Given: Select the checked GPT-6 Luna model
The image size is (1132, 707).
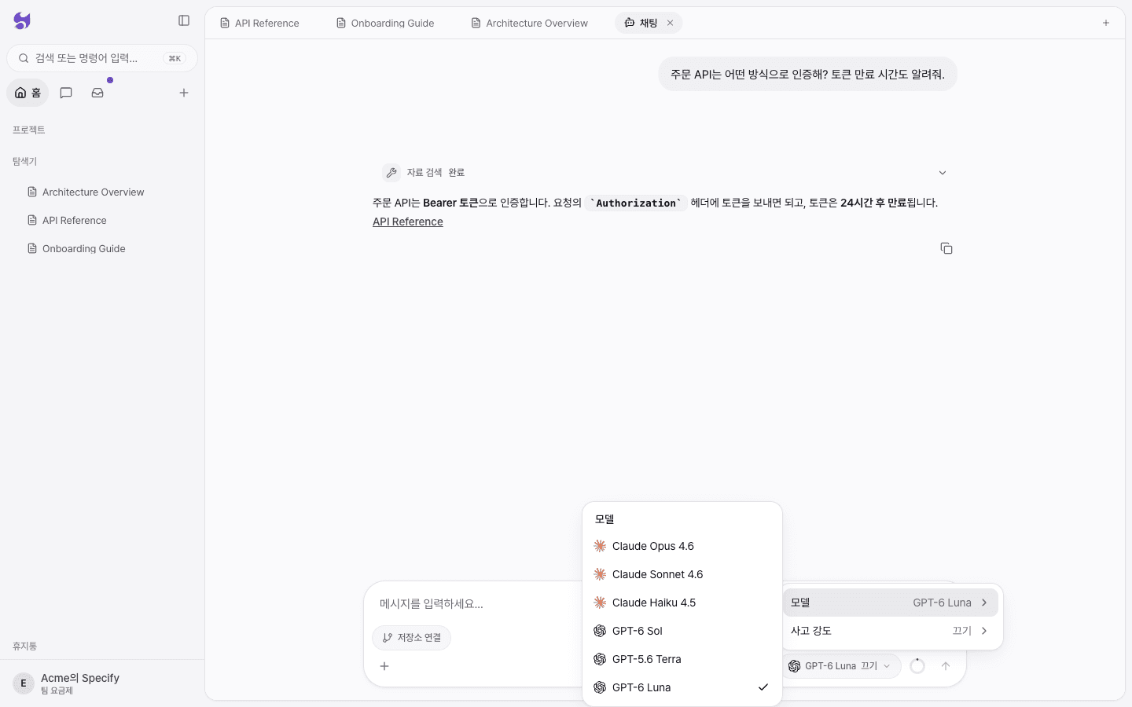Looking at the screenshot, I should (682, 687).
